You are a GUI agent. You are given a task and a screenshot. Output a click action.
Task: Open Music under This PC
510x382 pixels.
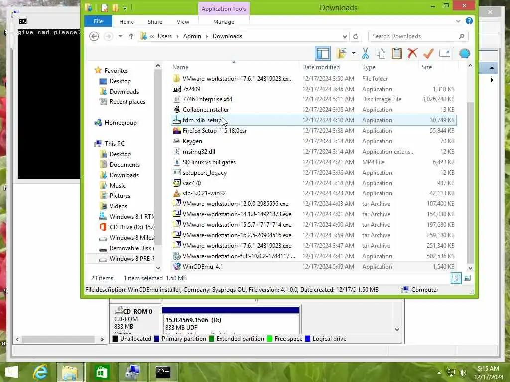117,185
